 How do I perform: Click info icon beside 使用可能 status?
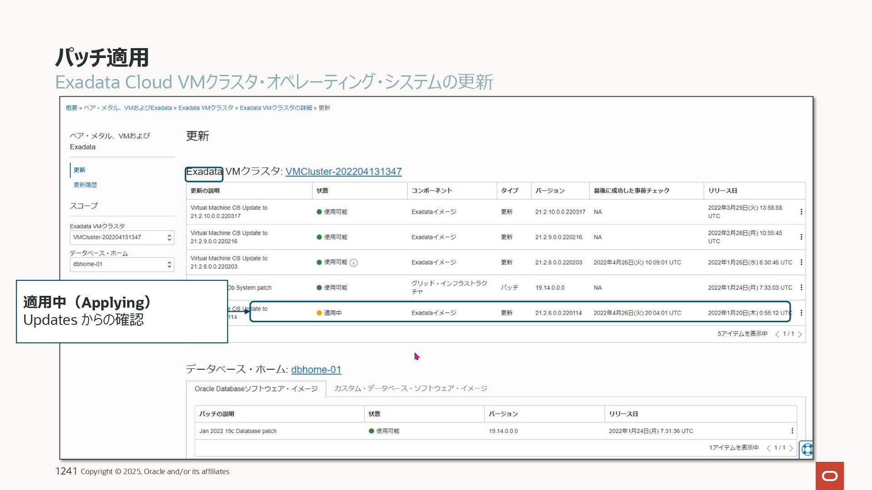(x=354, y=263)
